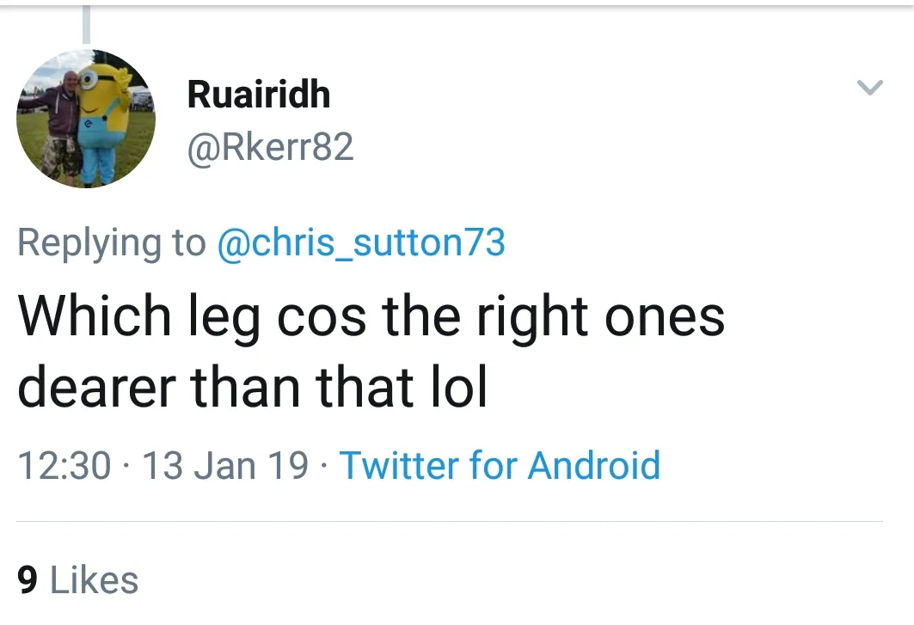
Task: Open Ruairidh's profile picture
Action: tap(86, 118)
